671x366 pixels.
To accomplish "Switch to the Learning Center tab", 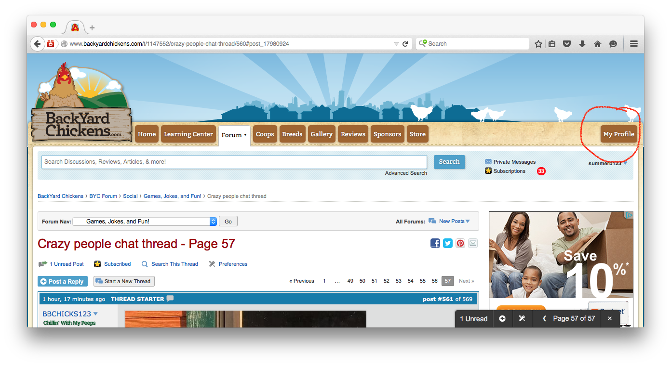I will pos(188,134).
